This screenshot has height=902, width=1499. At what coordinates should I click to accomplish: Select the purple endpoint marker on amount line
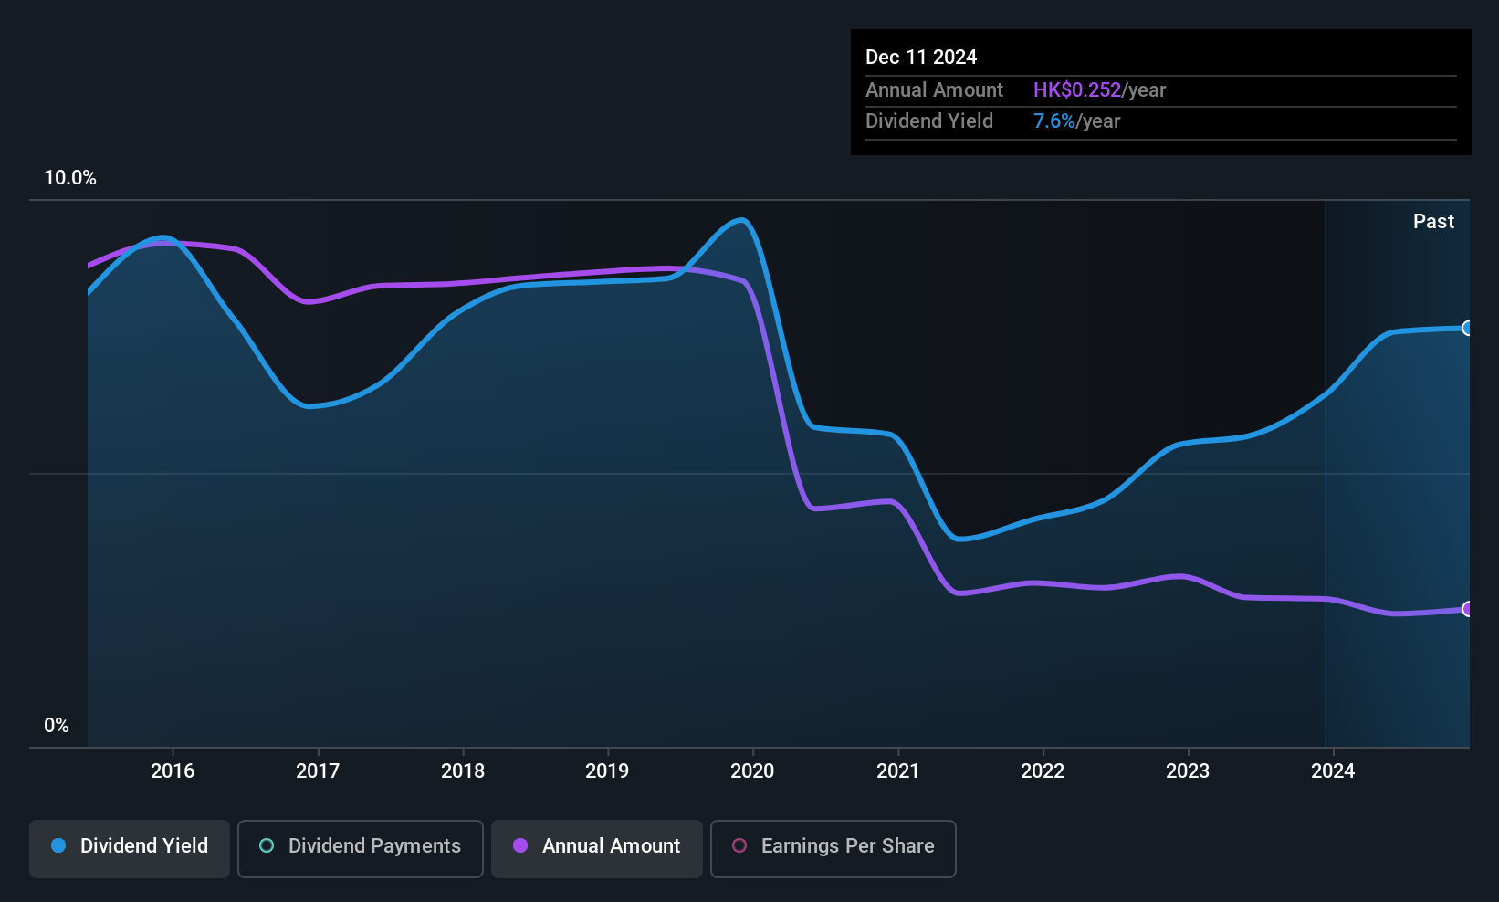pos(1467,609)
